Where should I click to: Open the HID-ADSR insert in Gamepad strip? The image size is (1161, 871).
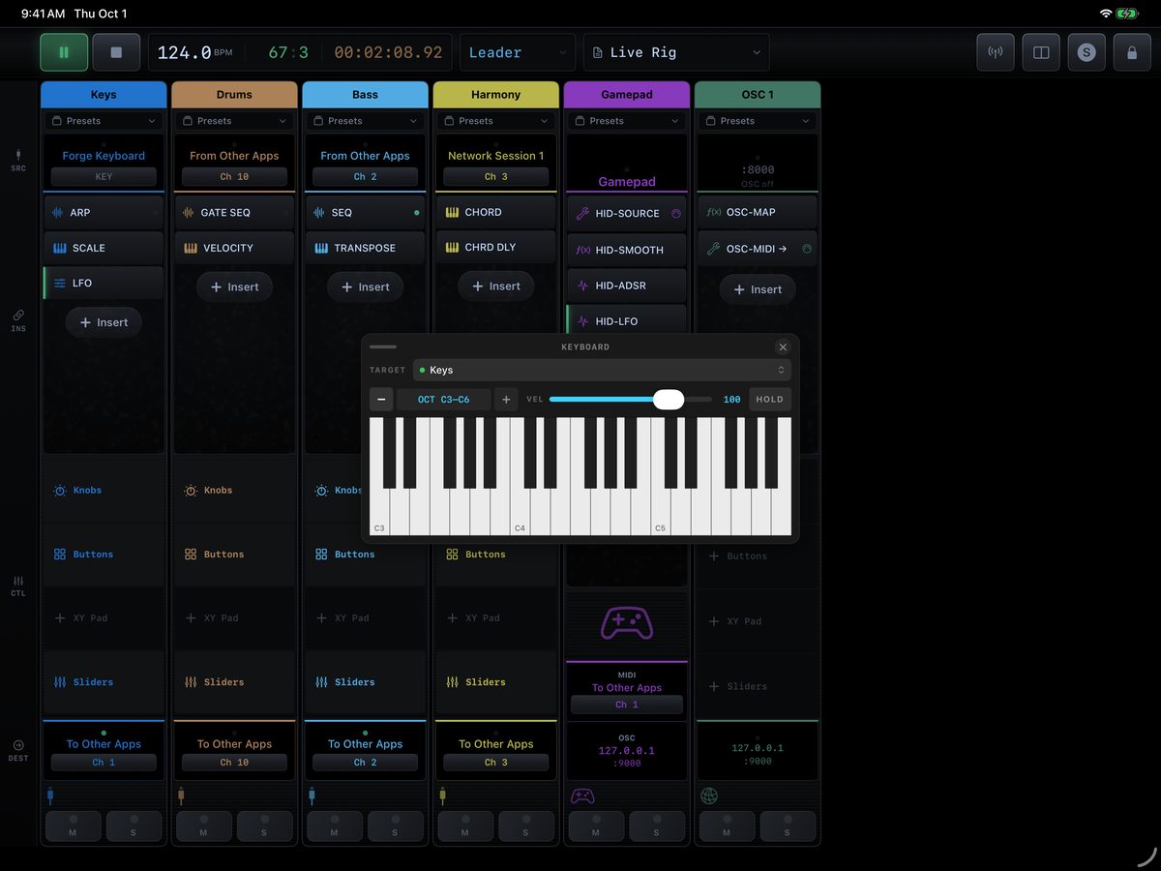[626, 285]
